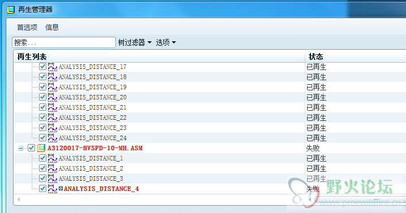Uncheck the ANALYSIS_DISTANCE_18 checkbox
406x213 pixels.
pos(42,77)
